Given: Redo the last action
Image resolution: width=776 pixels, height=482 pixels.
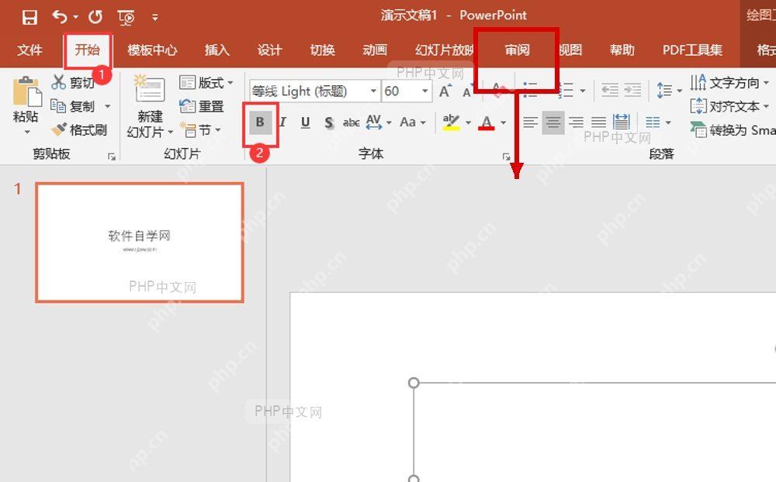Looking at the screenshot, I should point(95,17).
